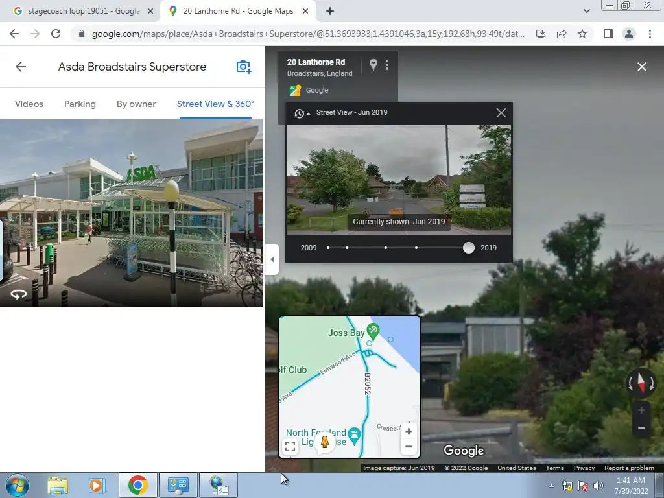Click the install app icon in address bar
The height and width of the screenshot is (498, 664).
(x=541, y=34)
